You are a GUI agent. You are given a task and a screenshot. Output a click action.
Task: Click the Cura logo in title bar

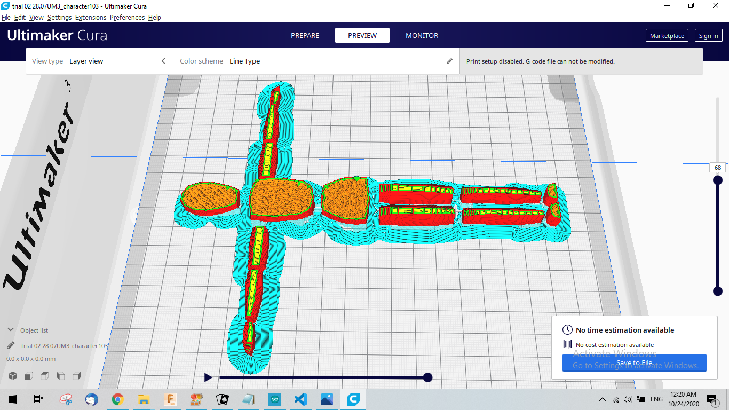[x=5, y=6]
